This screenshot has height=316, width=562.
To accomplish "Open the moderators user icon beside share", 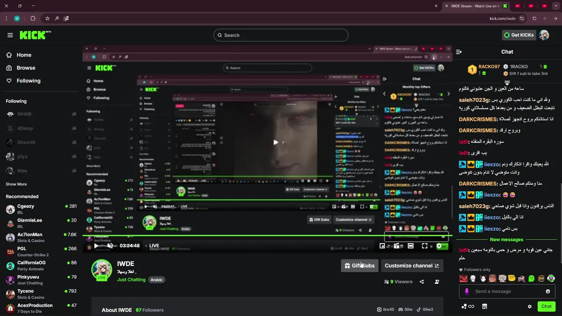I will pos(437,282).
